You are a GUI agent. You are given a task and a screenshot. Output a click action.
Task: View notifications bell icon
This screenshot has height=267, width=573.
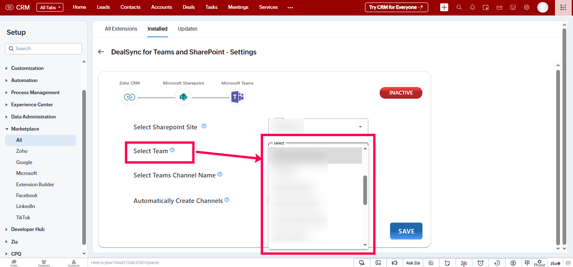[x=472, y=8]
